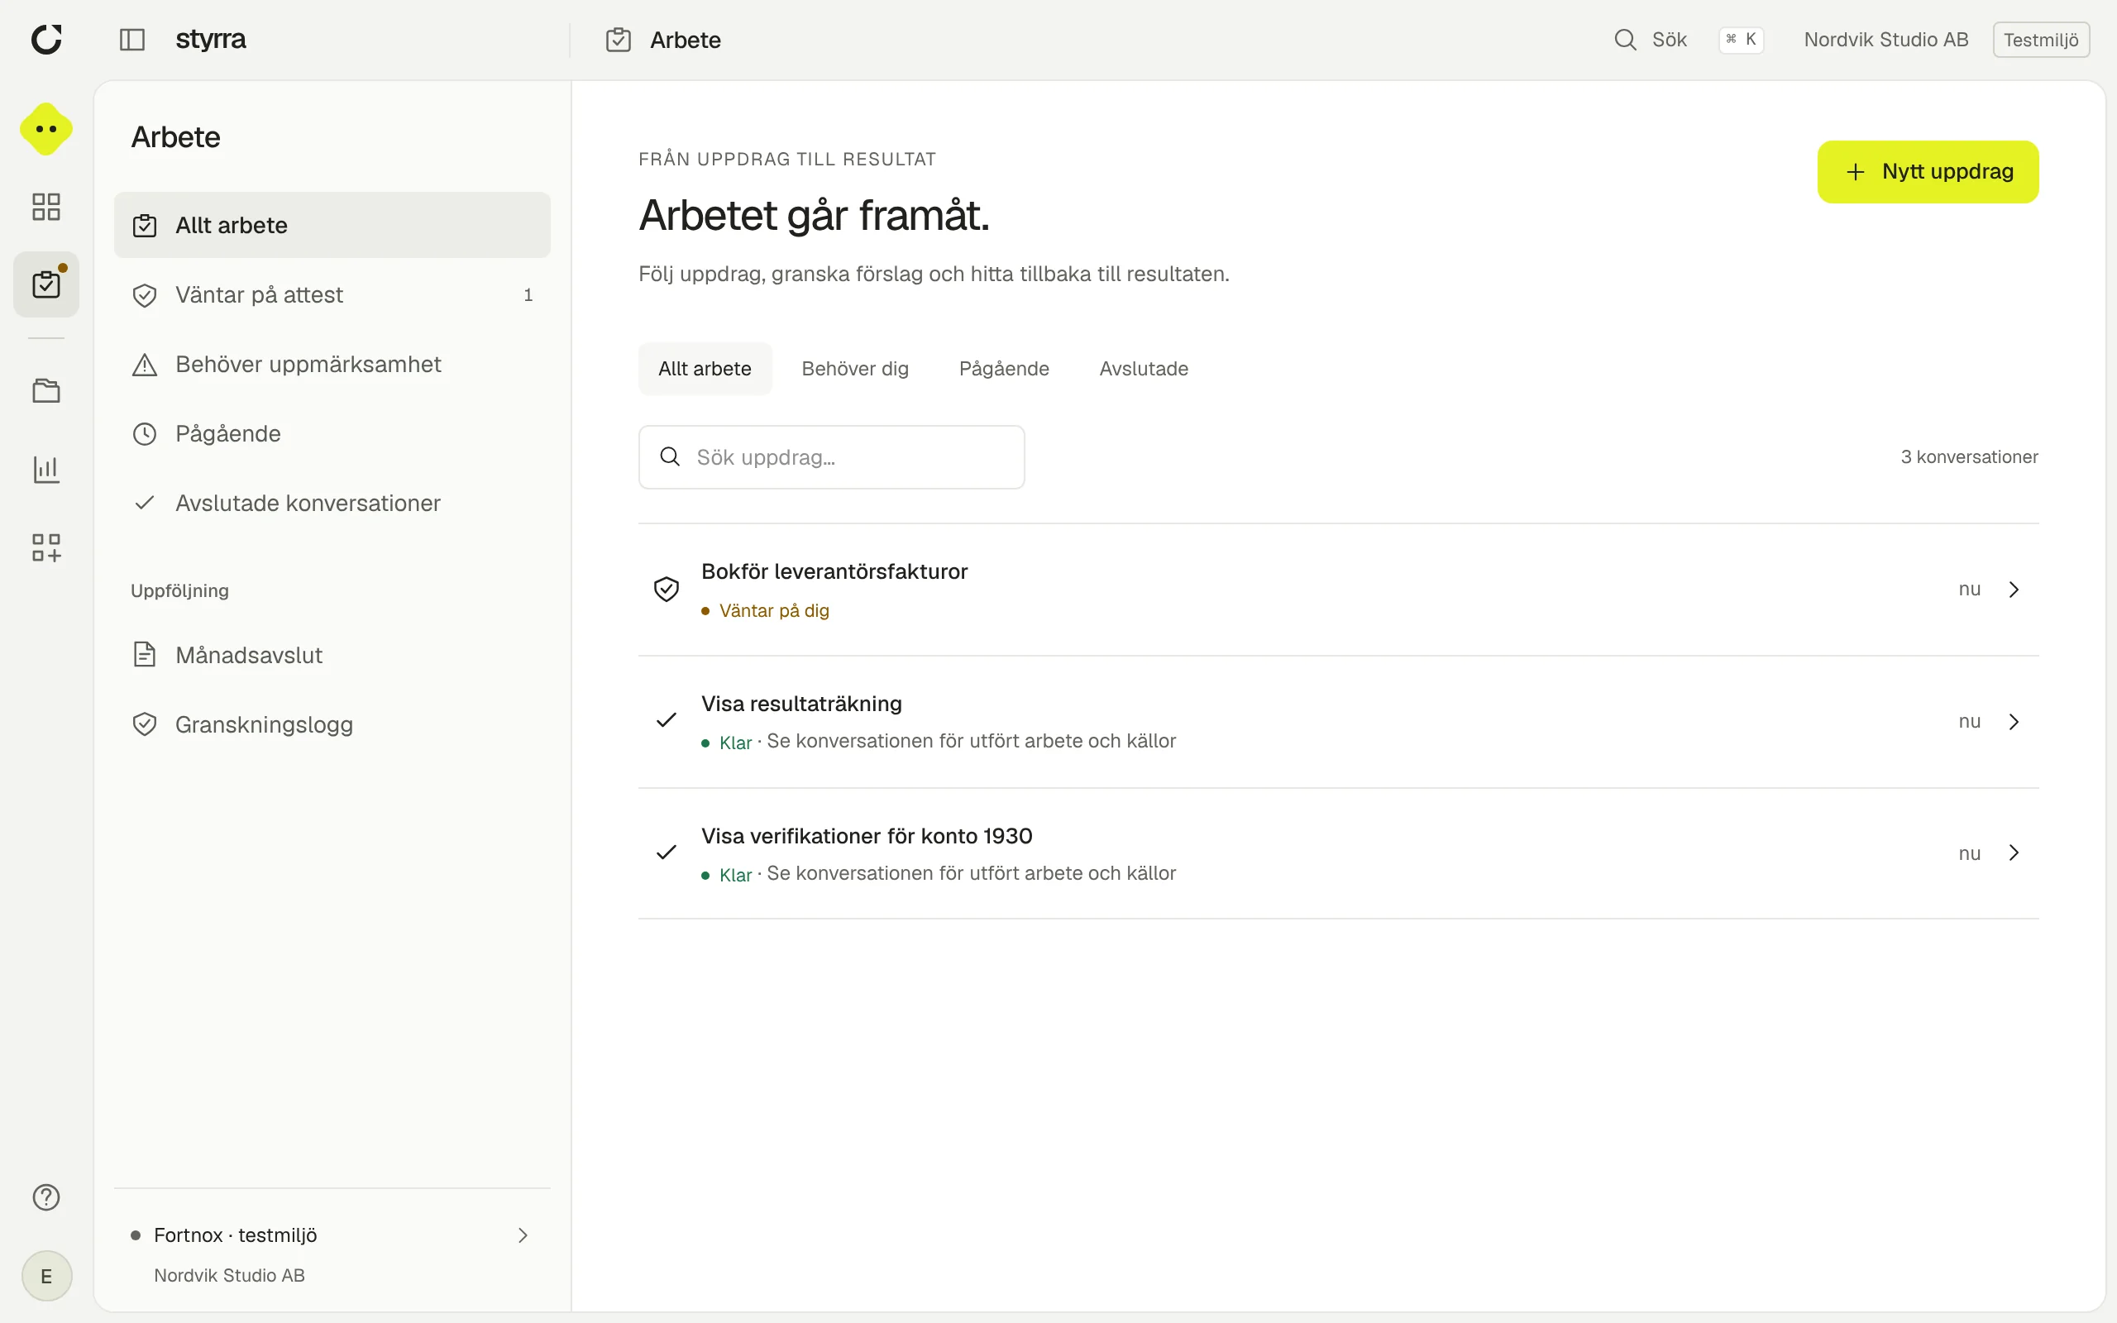
Task: Click the user avatar E
Action: (46, 1276)
